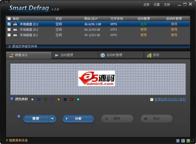The height and width of the screenshot is (144, 196).
Task: Click the clock icon on 启动时整理 tab
Action: (x=103, y=55)
